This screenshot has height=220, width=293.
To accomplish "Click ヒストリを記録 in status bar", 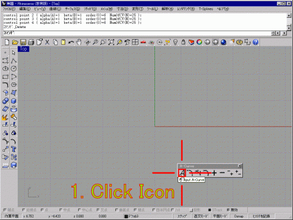I will click(x=261, y=216).
